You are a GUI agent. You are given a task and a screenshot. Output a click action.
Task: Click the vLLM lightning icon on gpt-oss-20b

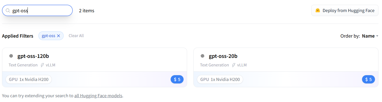point(234,65)
